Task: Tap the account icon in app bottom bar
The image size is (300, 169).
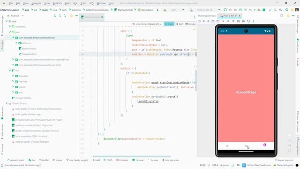Action: click(265, 145)
